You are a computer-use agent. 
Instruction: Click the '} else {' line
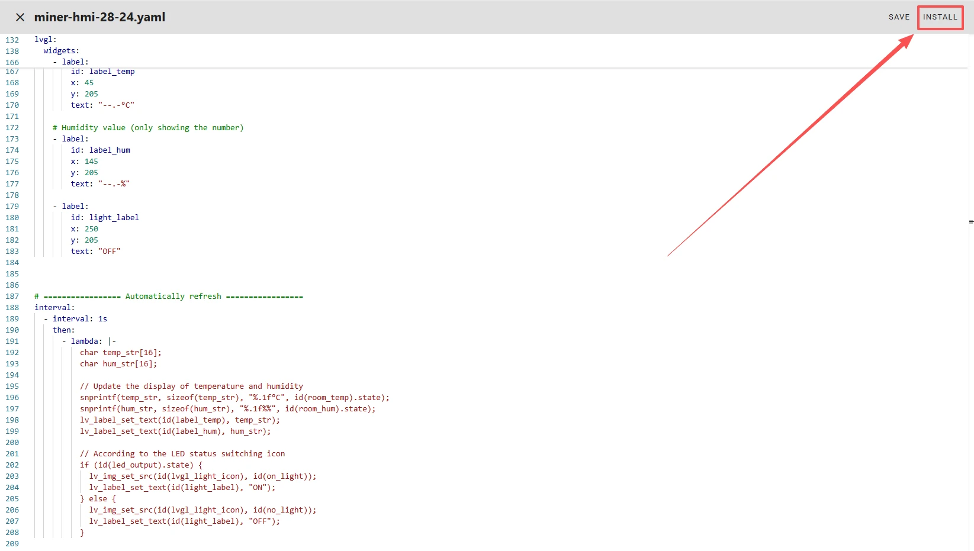pyautogui.click(x=98, y=499)
